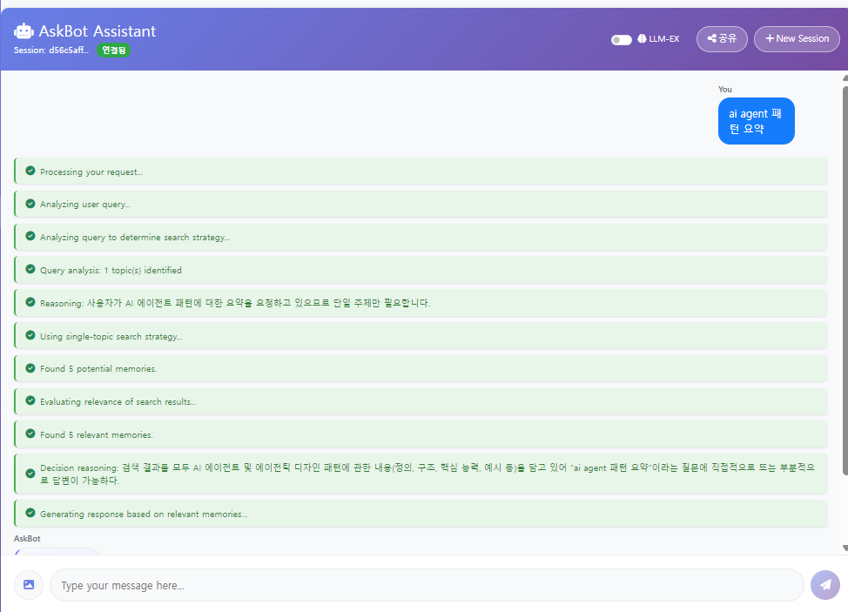Toggle the LLM-EX switch

tap(621, 39)
